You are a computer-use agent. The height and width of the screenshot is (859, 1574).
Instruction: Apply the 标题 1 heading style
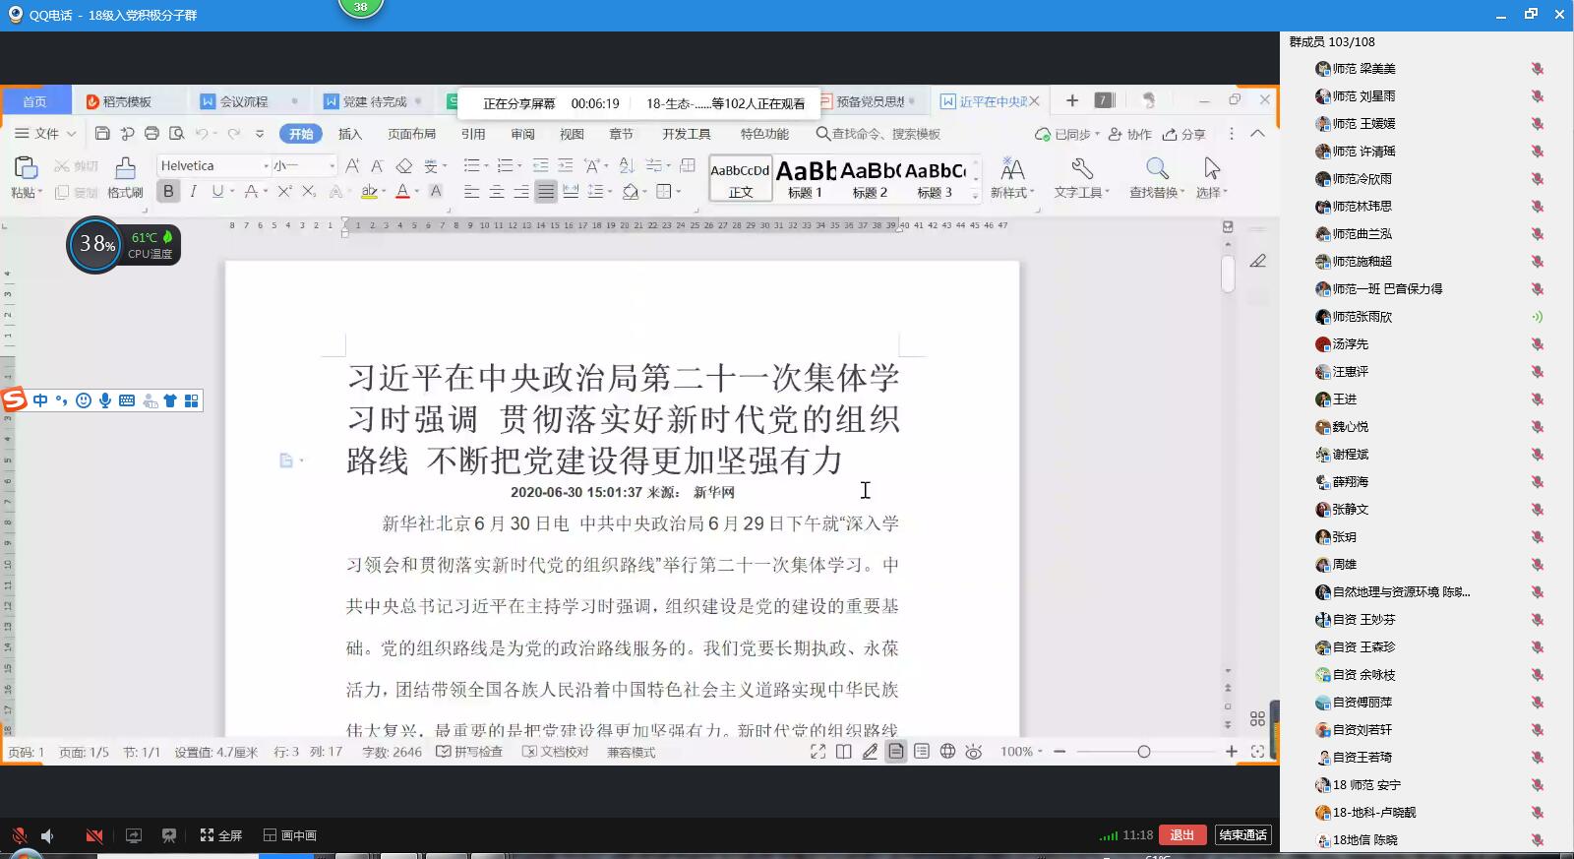(806, 179)
